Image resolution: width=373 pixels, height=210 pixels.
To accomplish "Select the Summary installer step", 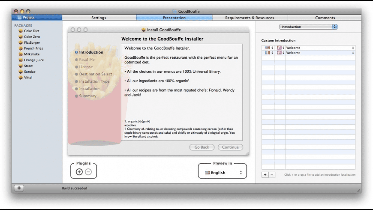I will [x=86, y=96].
